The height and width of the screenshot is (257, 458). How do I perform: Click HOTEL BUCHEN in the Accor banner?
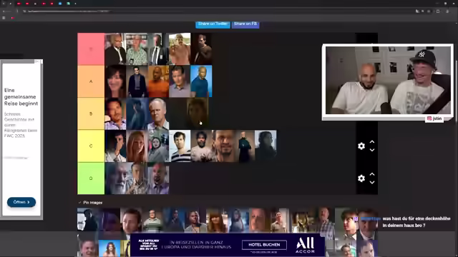[x=264, y=245]
